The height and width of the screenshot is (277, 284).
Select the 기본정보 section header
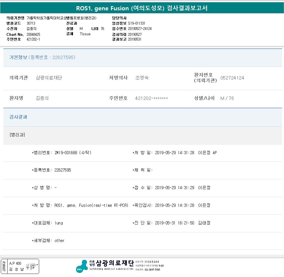(x=18, y=57)
